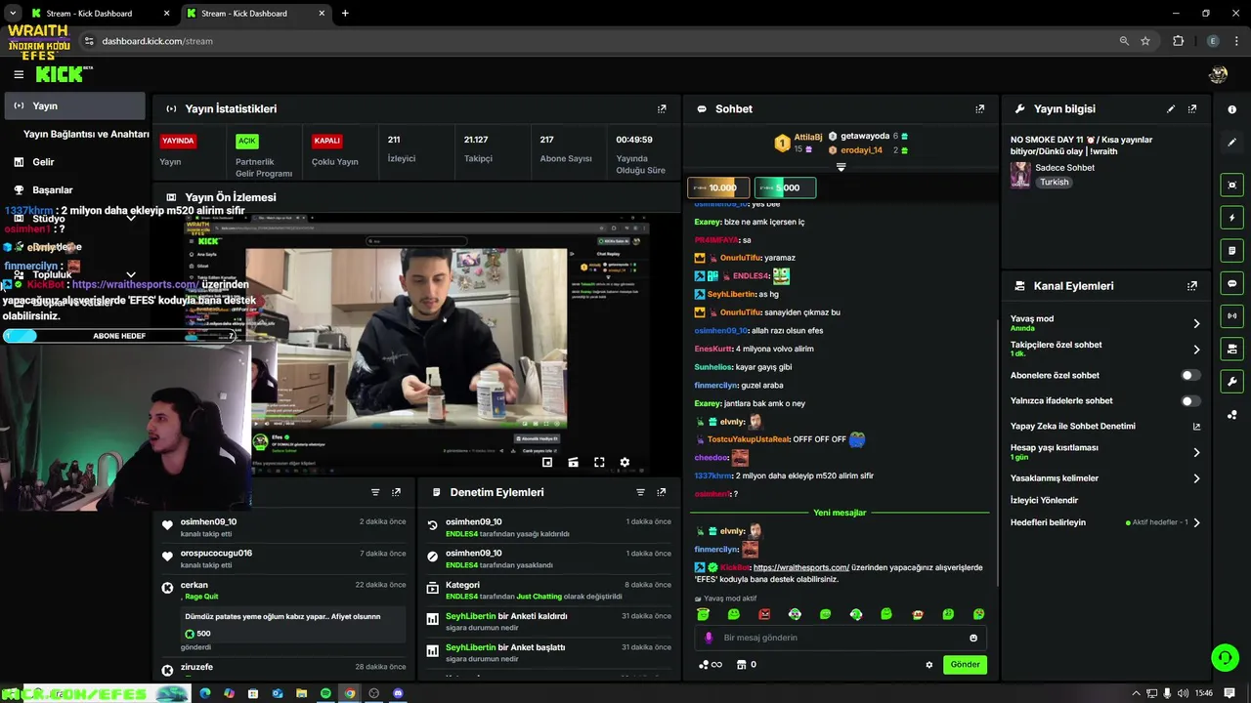Pop out the Yayın İstatistikleri panel

[662, 109]
